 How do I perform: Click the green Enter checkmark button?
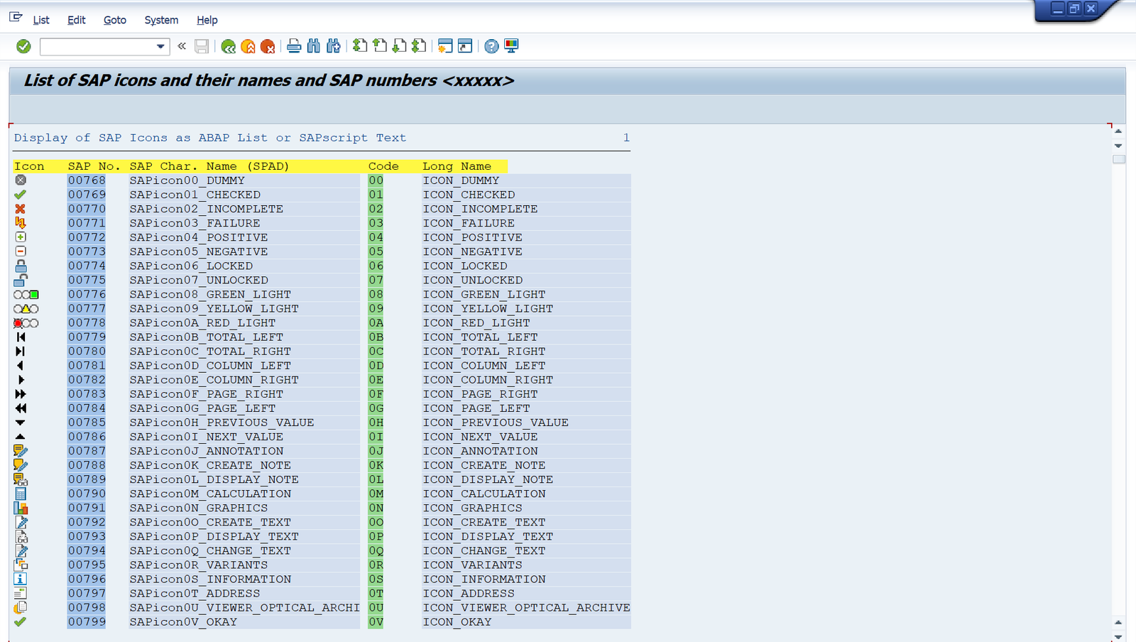[23, 46]
